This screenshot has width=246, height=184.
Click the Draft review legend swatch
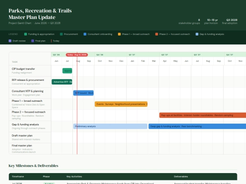pyautogui.click(x=10, y=41)
